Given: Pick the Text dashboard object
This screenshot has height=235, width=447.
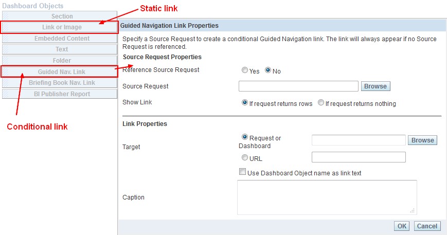Looking at the screenshot, I should [62, 49].
